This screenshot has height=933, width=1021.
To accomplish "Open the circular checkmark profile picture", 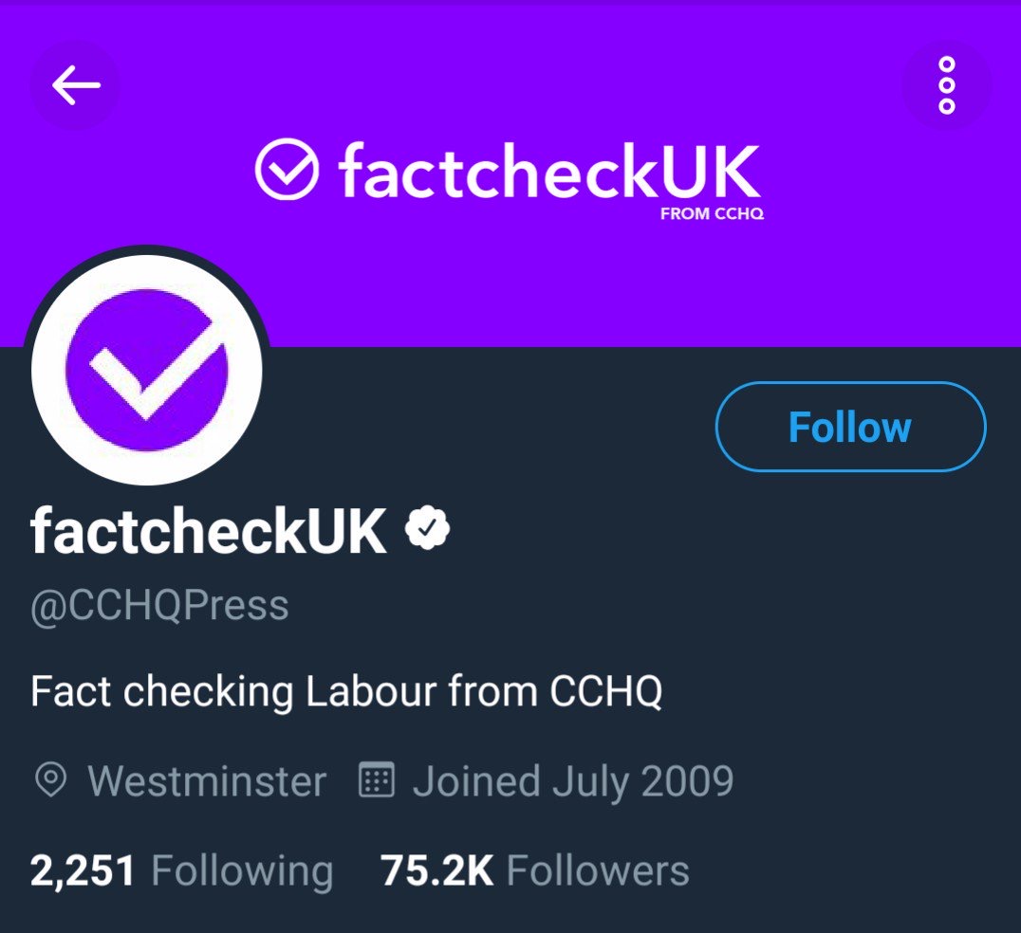I will (x=147, y=369).
